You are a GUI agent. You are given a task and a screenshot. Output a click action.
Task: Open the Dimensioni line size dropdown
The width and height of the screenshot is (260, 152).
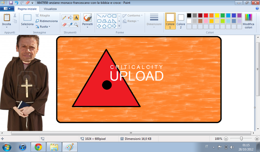(x=154, y=21)
